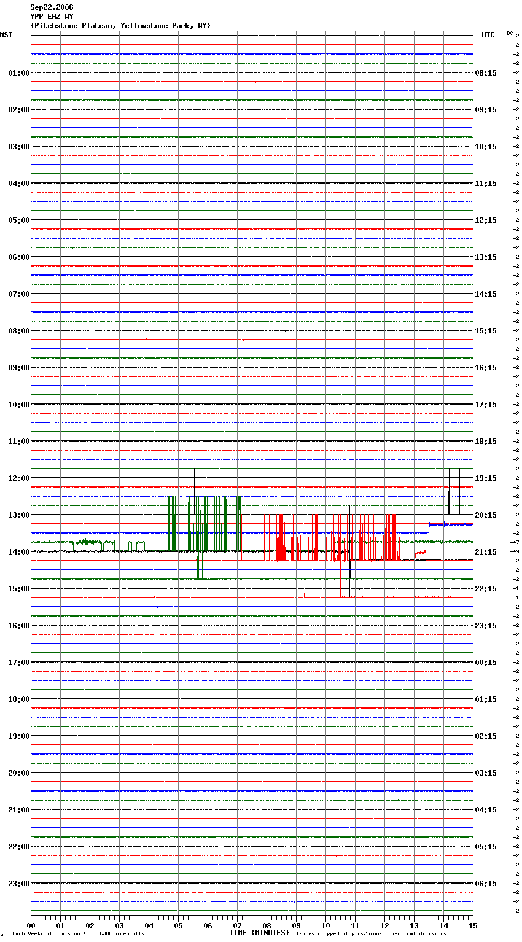This screenshot has height=942, width=522.
Task: Click the MST time label "21:00"
Action: click(x=19, y=810)
